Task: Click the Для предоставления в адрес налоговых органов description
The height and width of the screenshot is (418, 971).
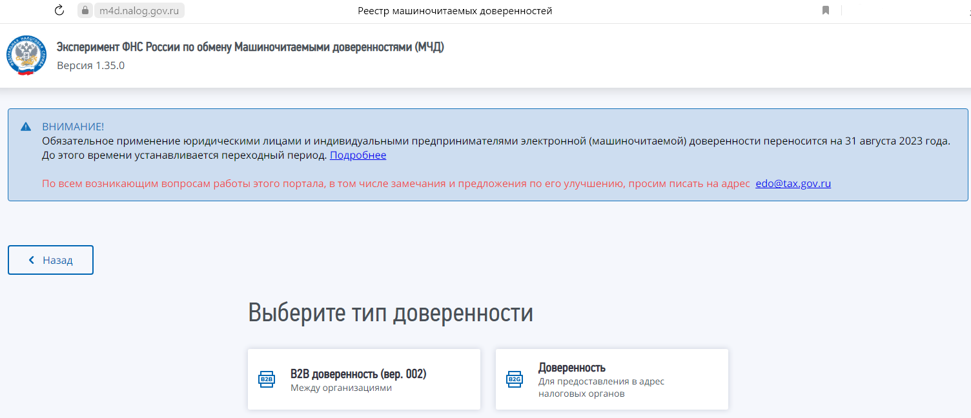Action: pos(600,387)
